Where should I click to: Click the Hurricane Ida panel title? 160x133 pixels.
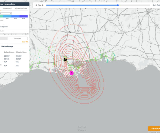click(x=7, y=4)
